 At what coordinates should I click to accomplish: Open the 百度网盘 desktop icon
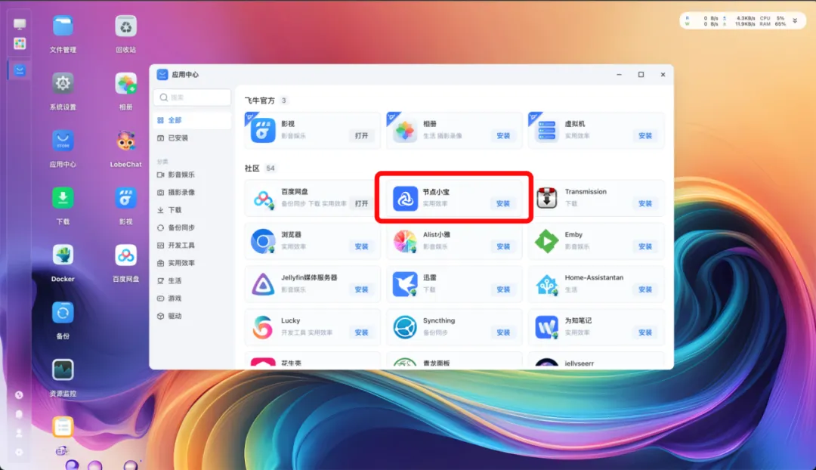[126, 255]
